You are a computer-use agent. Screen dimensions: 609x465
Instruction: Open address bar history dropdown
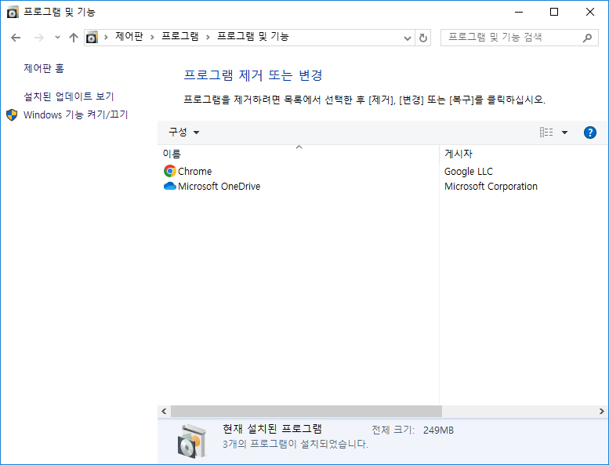point(408,38)
